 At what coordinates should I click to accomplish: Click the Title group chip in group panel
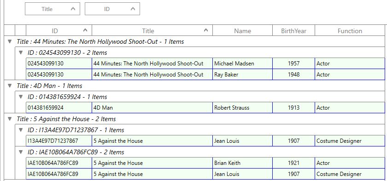click(53, 9)
